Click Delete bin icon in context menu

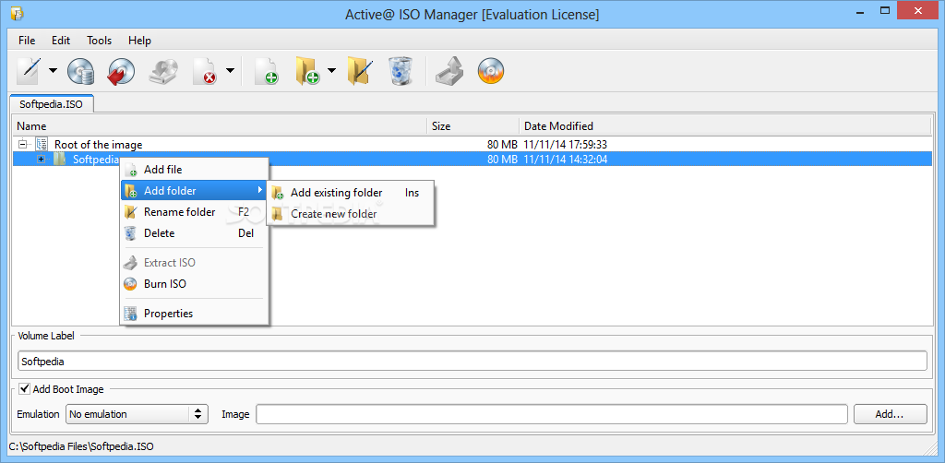click(131, 233)
